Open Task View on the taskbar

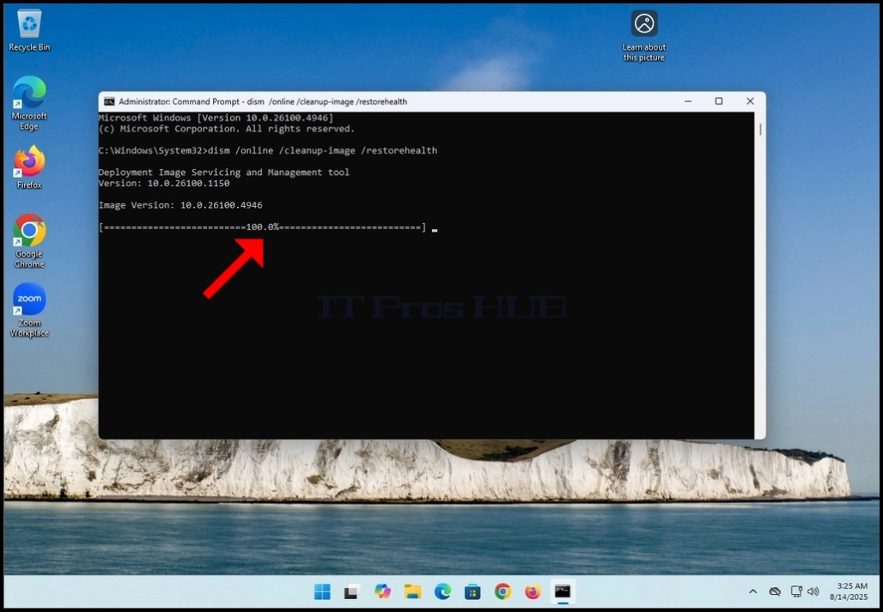[352, 591]
